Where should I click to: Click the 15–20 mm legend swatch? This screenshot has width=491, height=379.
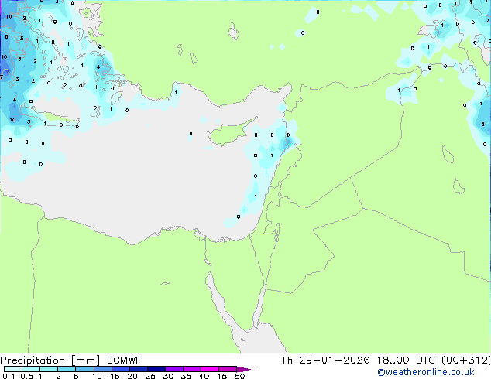[121, 369]
